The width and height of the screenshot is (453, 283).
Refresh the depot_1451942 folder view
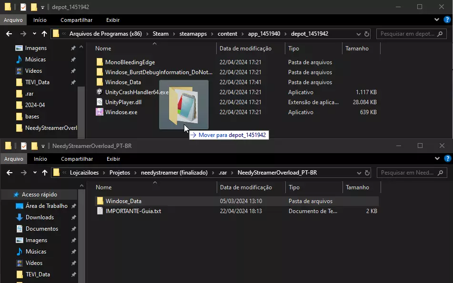point(367,34)
